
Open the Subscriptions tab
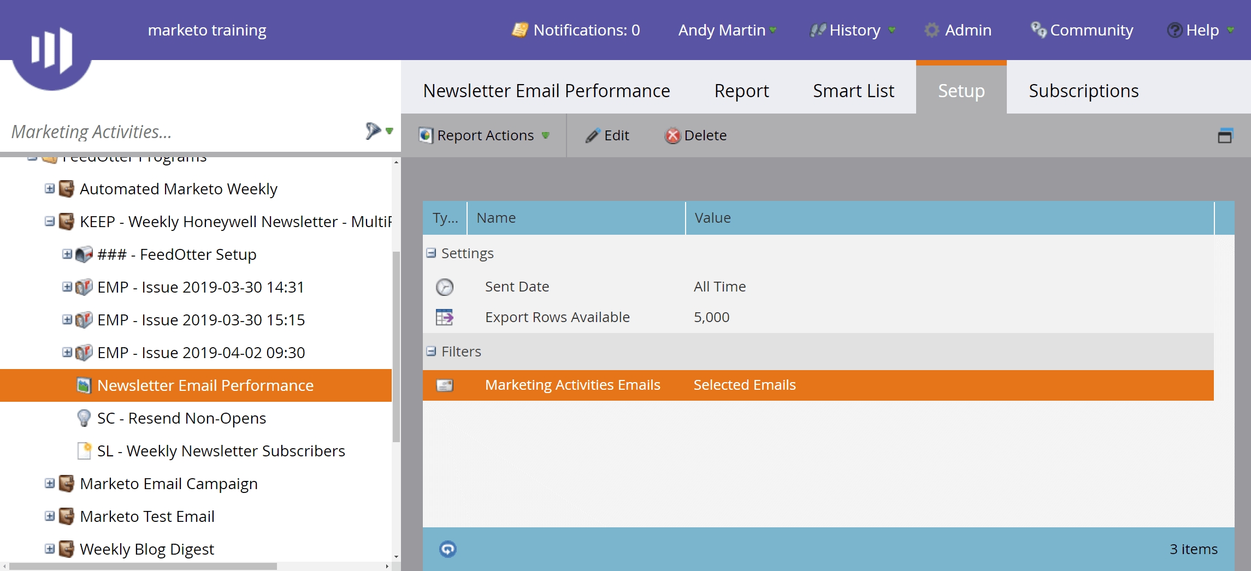(x=1083, y=91)
